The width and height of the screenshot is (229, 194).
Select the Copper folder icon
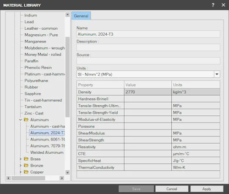[x=26, y=172]
